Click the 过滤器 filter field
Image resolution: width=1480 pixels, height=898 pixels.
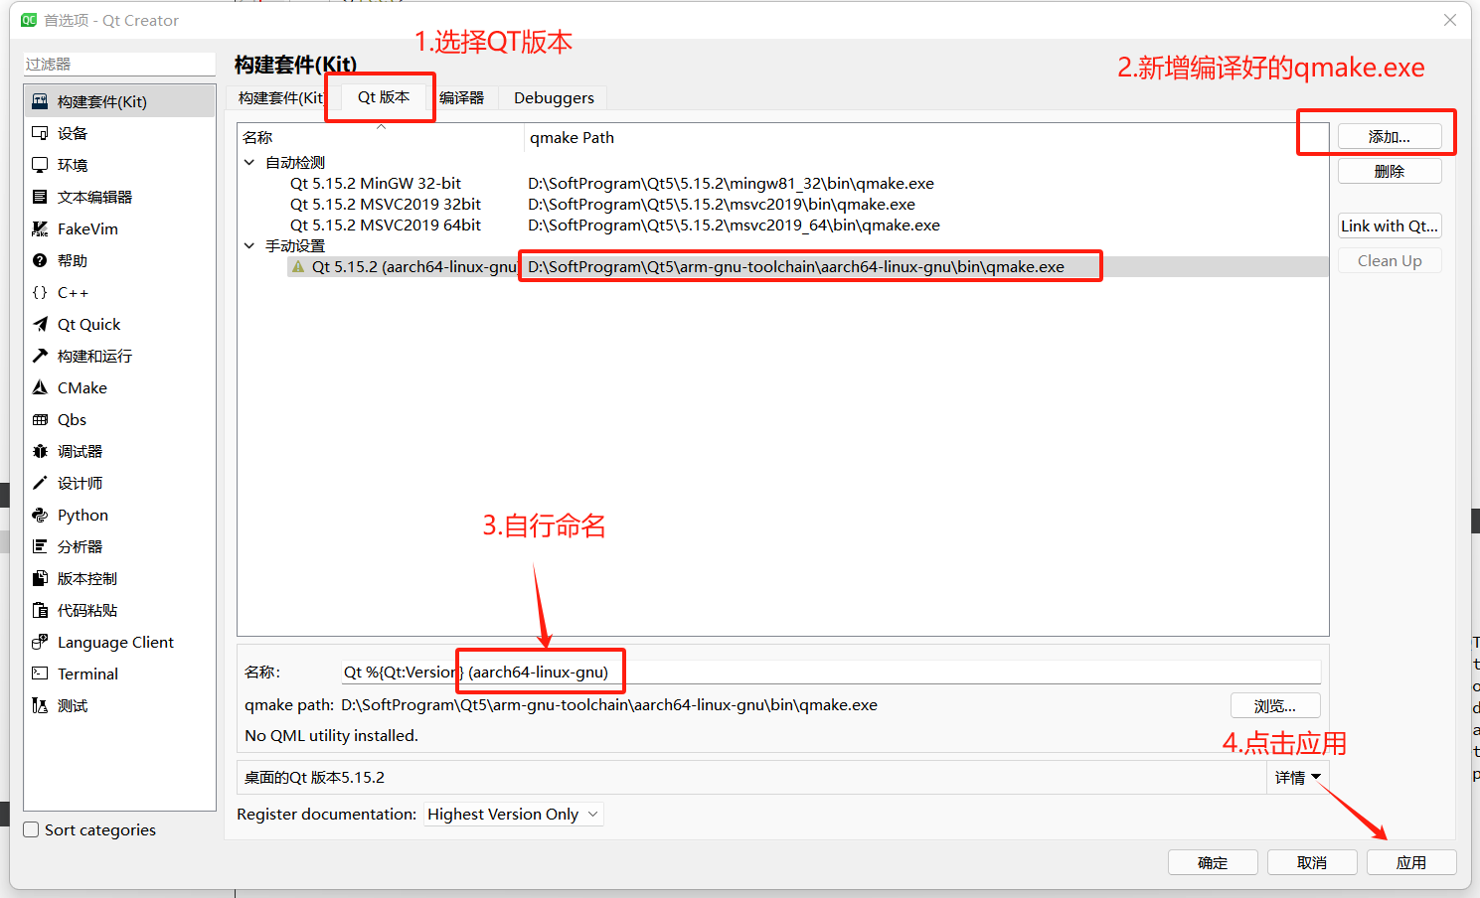click(x=119, y=64)
